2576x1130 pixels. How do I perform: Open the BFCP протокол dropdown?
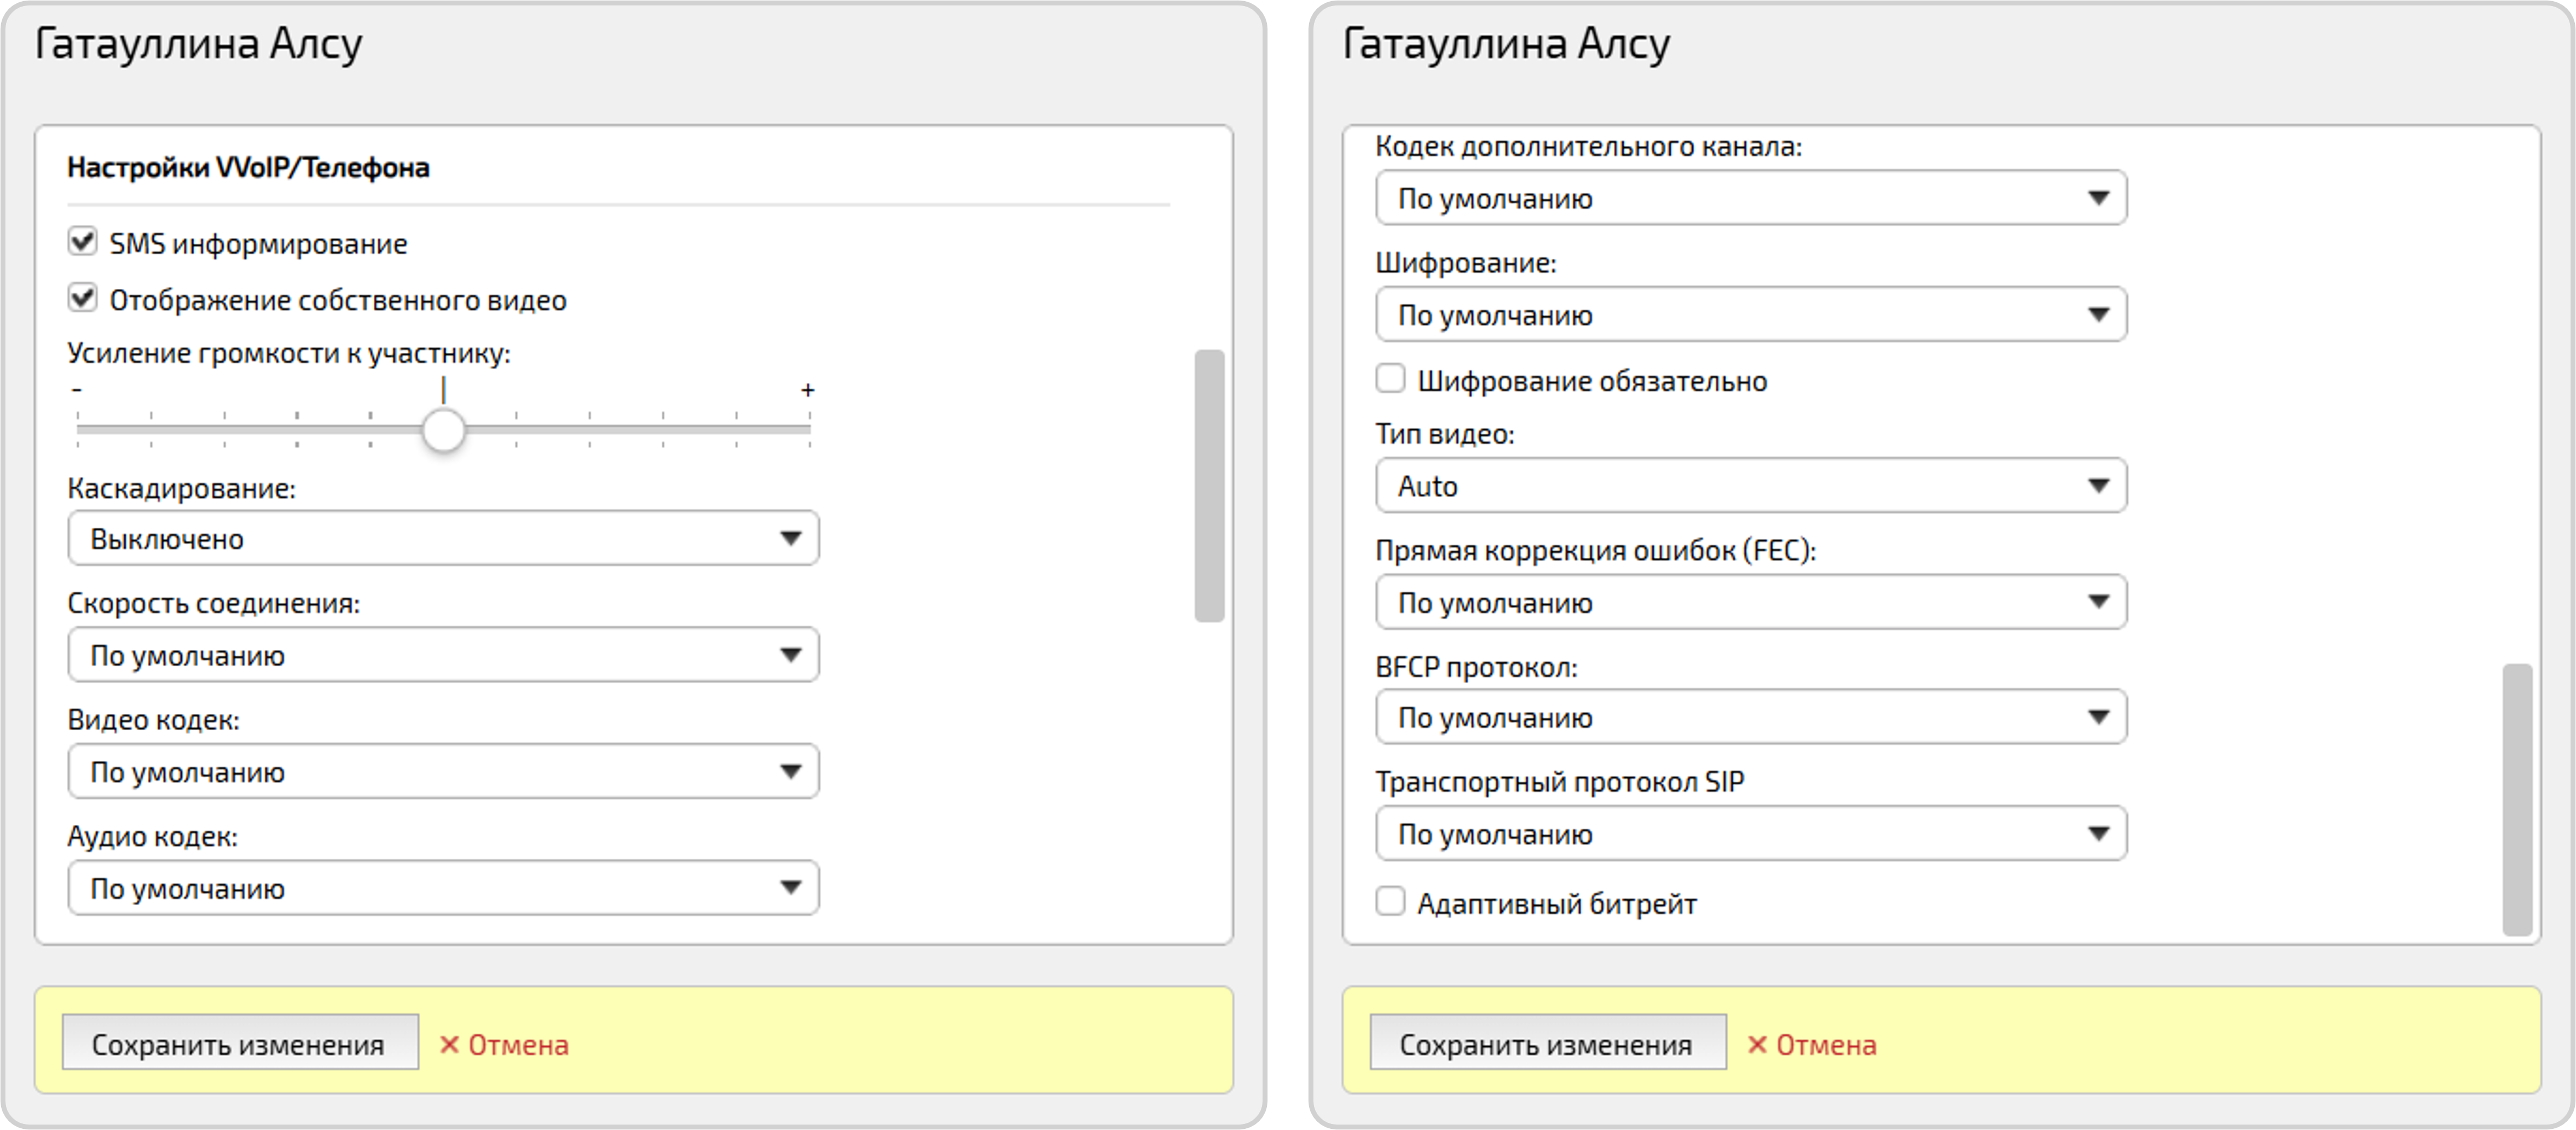[x=1751, y=717]
